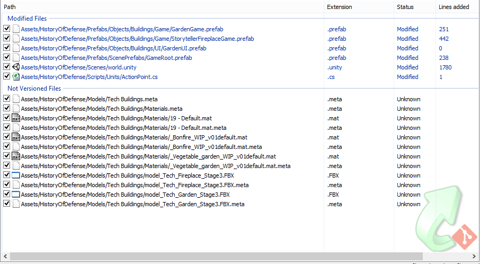Select GameRoot.prefab file entry

click(106, 58)
